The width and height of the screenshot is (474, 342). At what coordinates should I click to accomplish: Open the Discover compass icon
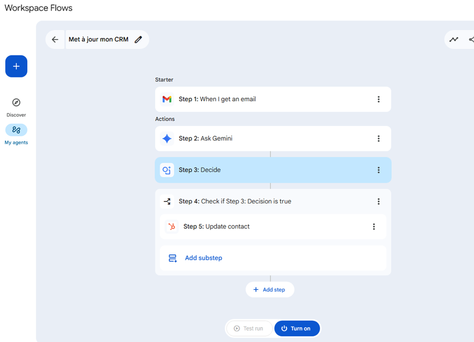[x=16, y=103]
